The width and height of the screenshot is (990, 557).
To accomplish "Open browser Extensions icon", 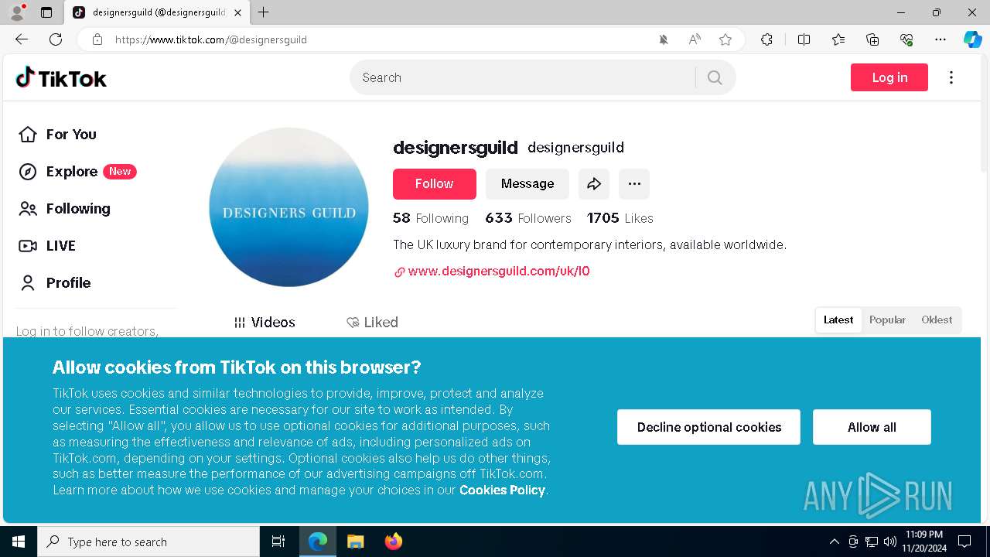I will (766, 39).
